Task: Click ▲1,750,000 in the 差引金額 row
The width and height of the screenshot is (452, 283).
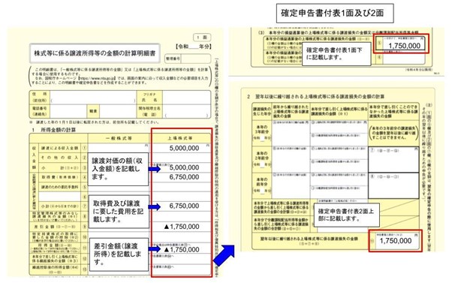Action: coord(182,227)
